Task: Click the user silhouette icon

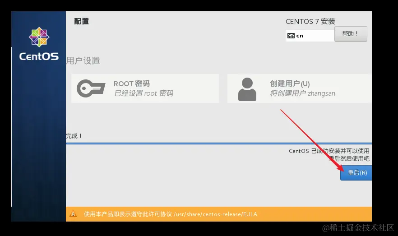Action: [x=247, y=89]
